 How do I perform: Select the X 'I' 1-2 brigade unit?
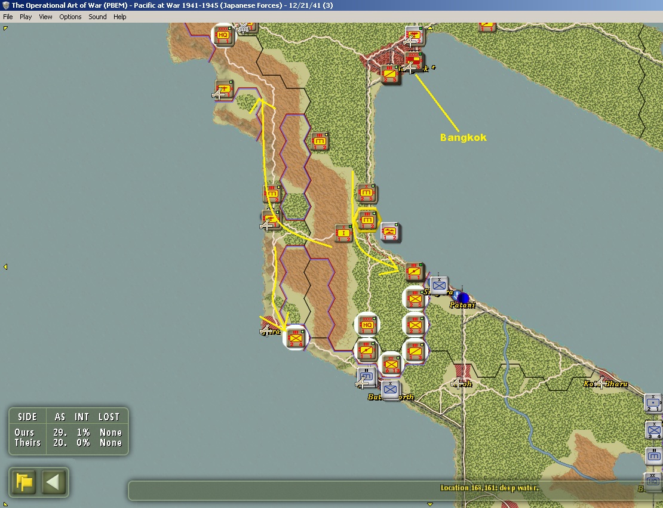[x=344, y=233]
